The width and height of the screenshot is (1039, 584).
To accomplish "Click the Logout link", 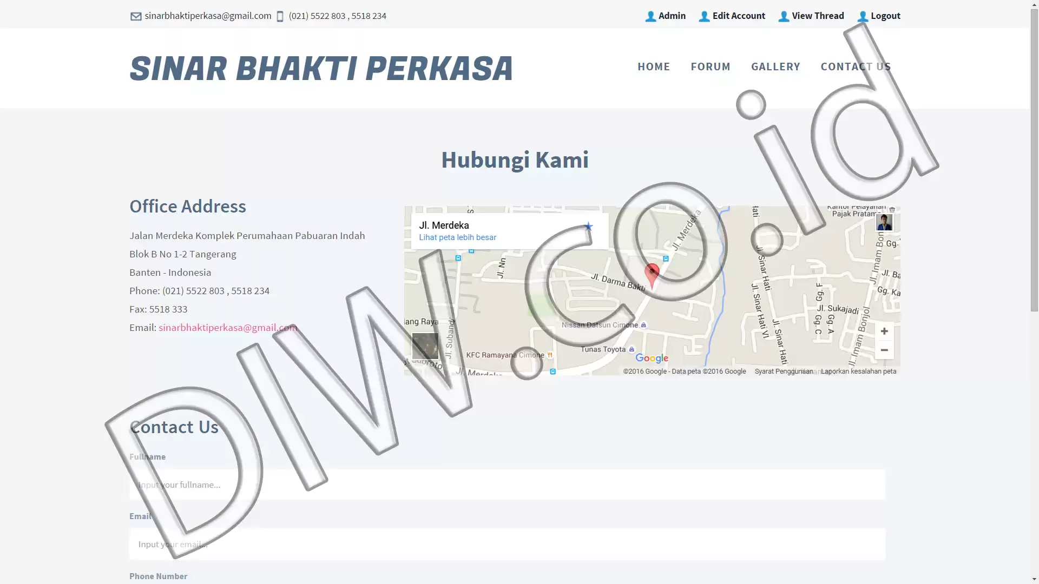I will 885,16.
